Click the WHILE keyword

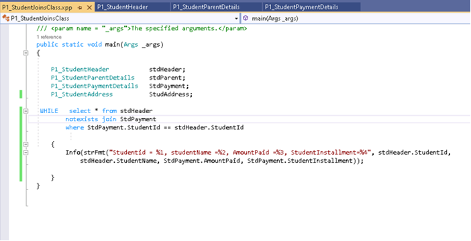click(49, 111)
